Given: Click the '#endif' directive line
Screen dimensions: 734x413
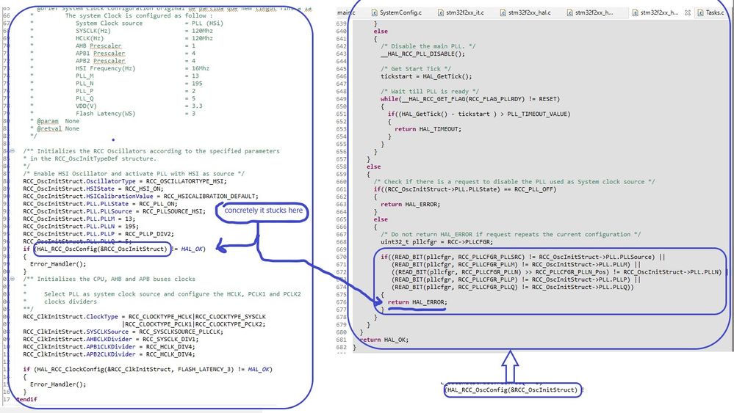Looking at the screenshot, I should pos(26,399).
